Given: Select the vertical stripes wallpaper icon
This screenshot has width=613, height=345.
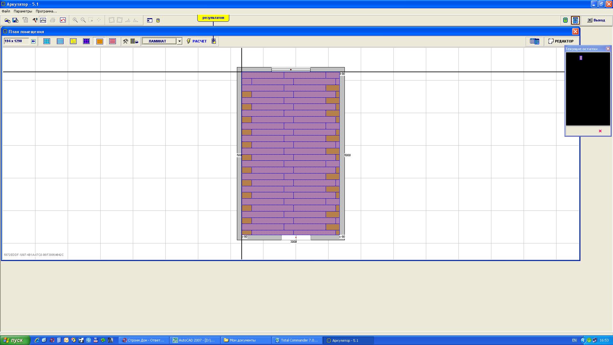Looking at the screenshot, I should (x=60, y=41).
